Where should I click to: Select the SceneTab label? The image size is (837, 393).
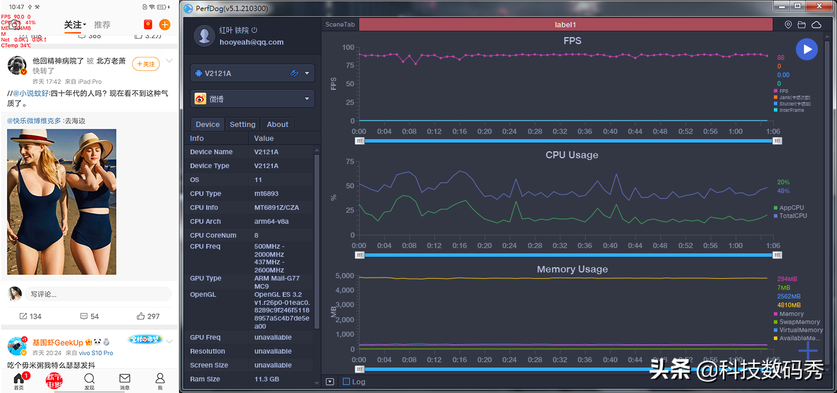click(x=340, y=25)
